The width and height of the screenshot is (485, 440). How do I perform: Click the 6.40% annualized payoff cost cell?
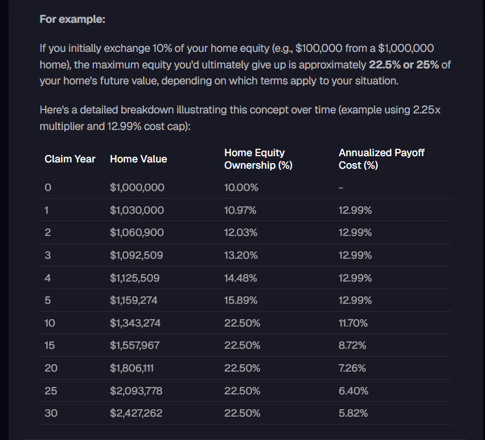point(353,391)
